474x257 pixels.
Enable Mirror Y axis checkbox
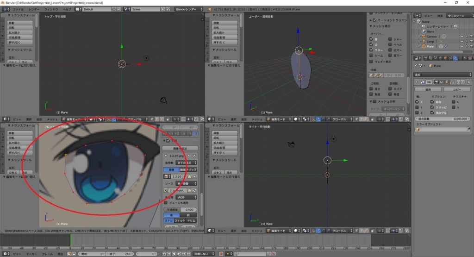[x=417, y=107]
